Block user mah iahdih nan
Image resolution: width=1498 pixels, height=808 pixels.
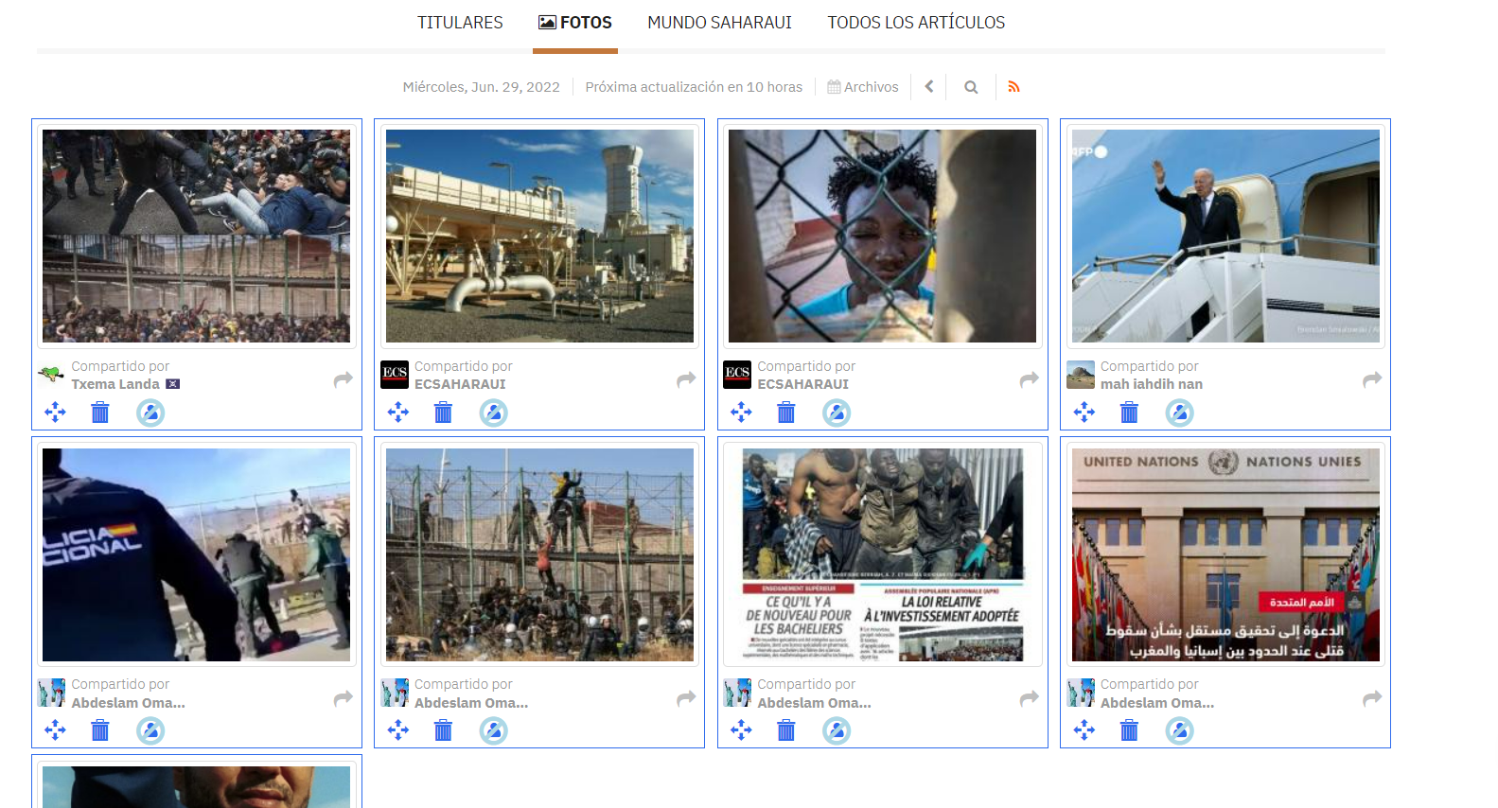(x=1179, y=413)
